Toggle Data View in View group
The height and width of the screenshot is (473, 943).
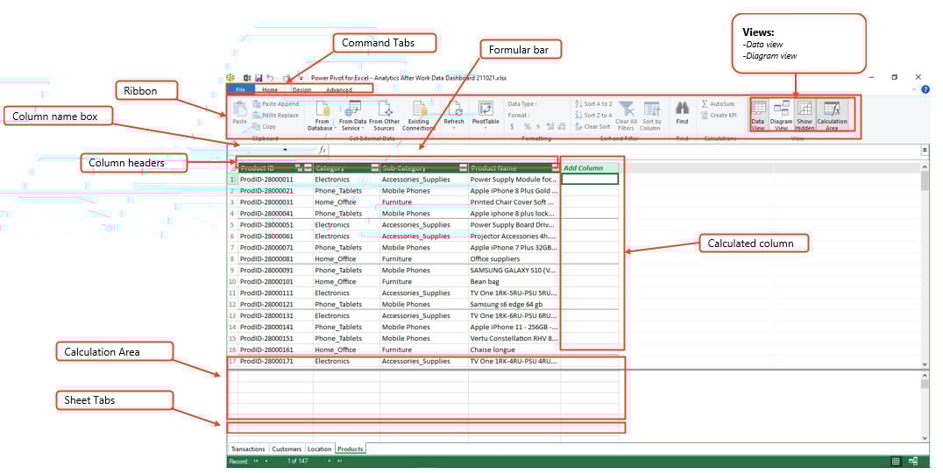758,116
